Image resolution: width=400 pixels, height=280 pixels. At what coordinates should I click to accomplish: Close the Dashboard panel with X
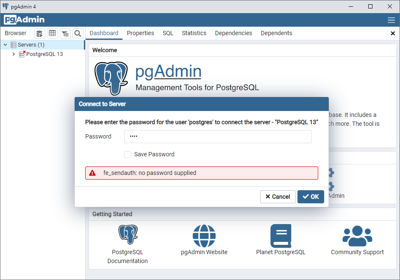(393, 33)
